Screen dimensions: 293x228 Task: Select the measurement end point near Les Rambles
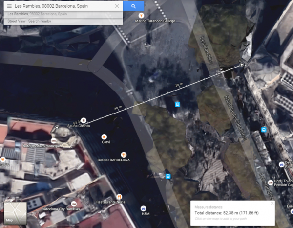click(242, 65)
